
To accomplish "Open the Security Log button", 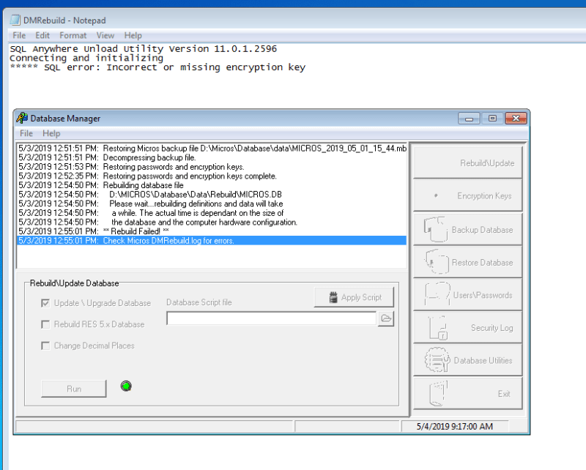I will coord(467,327).
